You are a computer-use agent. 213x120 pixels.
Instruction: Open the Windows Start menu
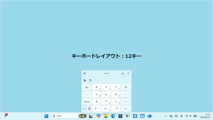46,116
